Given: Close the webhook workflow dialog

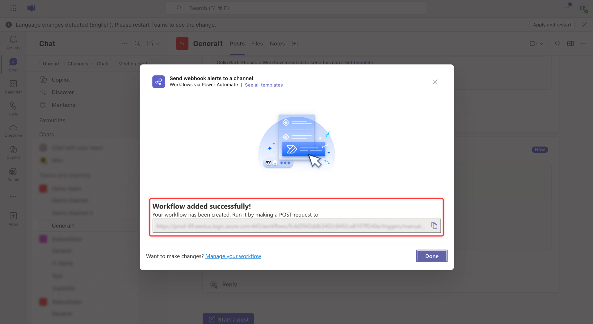Looking at the screenshot, I should pyautogui.click(x=435, y=82).
